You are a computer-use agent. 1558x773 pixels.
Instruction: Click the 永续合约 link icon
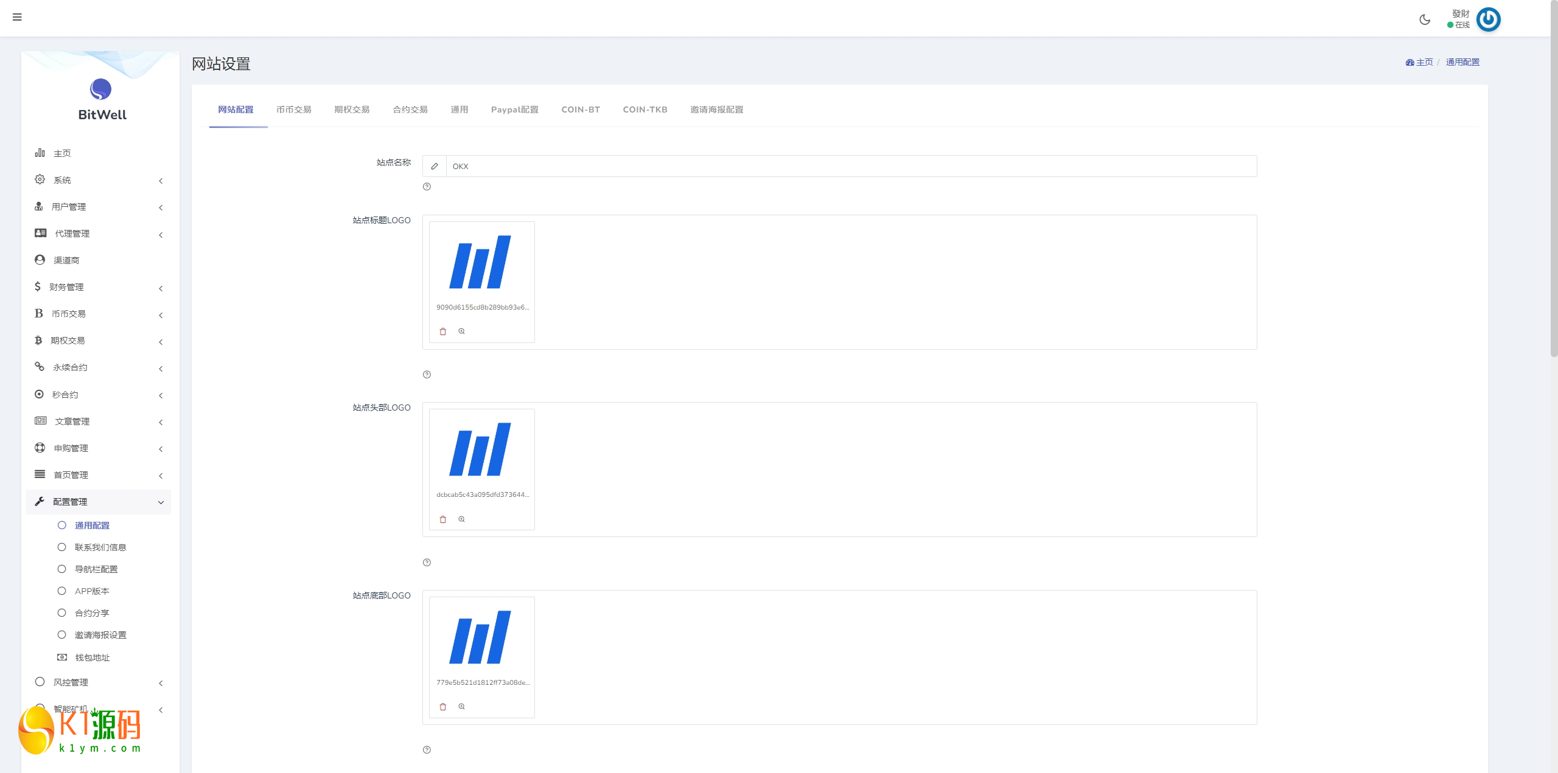click(x=40, y=367)
